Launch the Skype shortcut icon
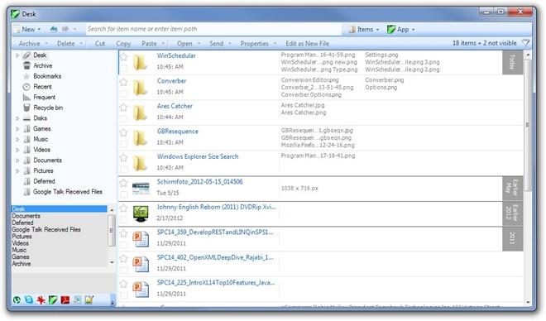The height and width of the screenshot is (321, 546). coord(29,299)
